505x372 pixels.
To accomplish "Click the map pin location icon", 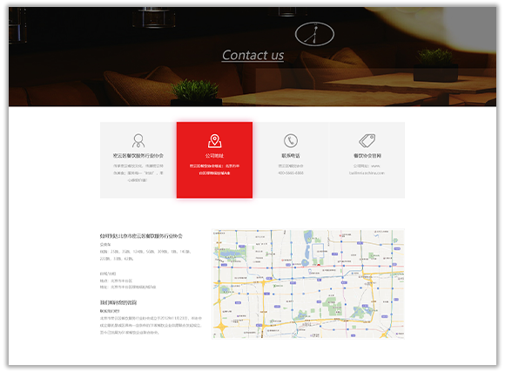I will (x=214, y=141).
